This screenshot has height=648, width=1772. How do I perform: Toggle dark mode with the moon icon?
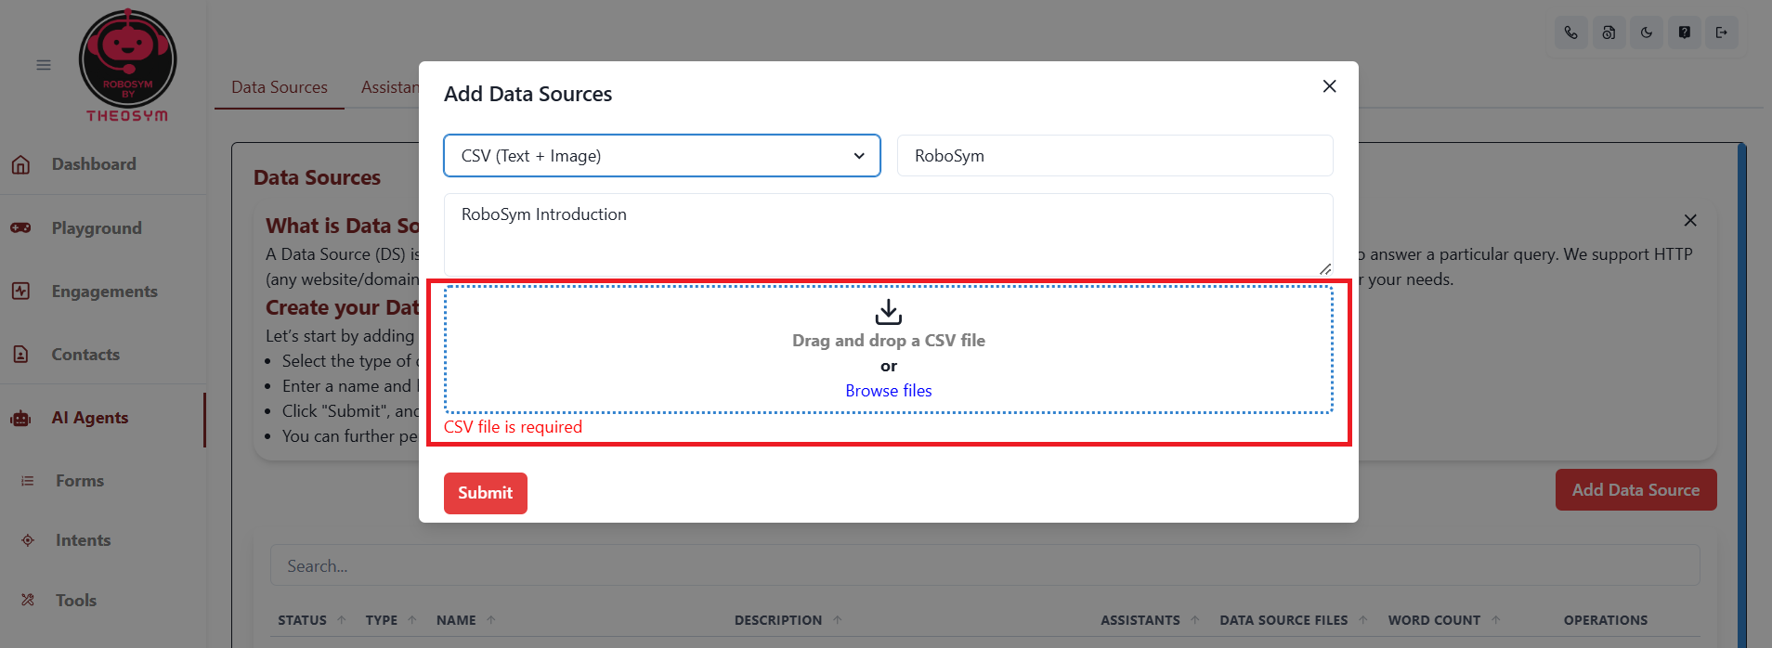pos(1647,32)
